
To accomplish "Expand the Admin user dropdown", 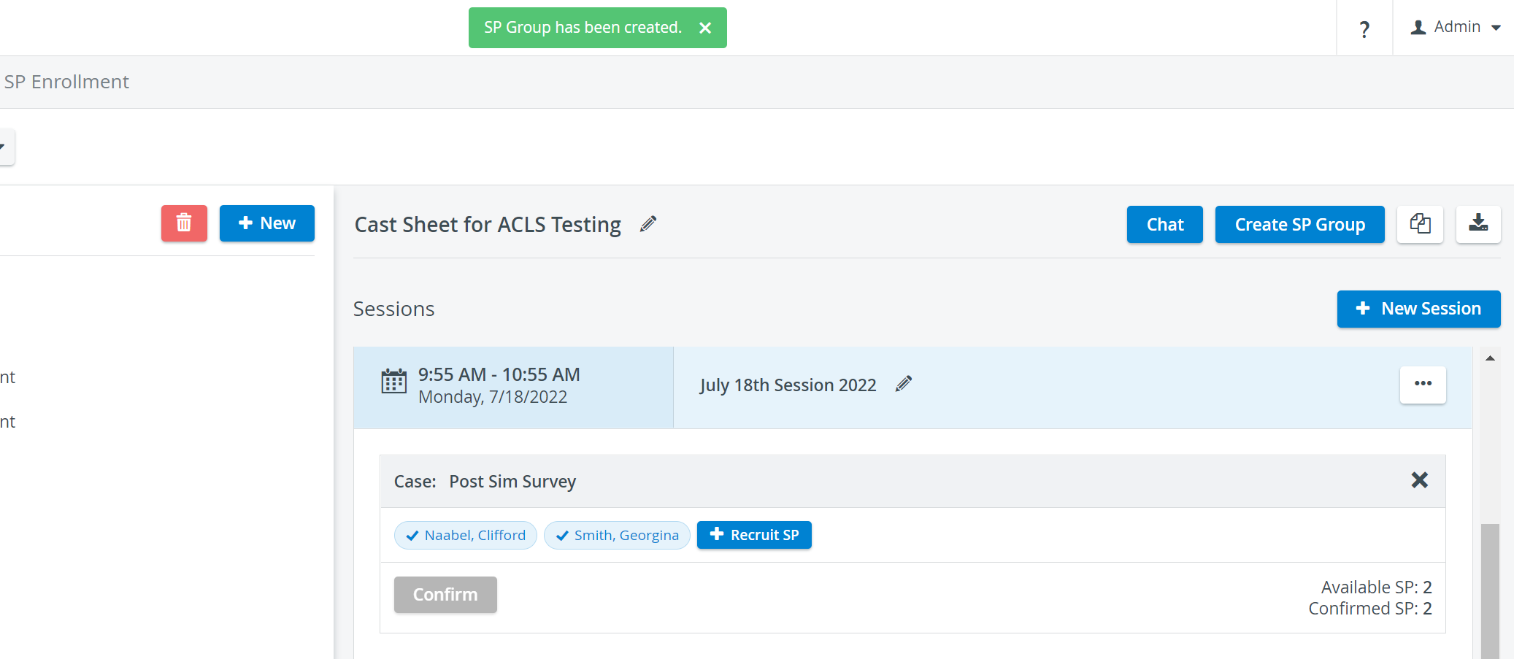I will 1455,28.
